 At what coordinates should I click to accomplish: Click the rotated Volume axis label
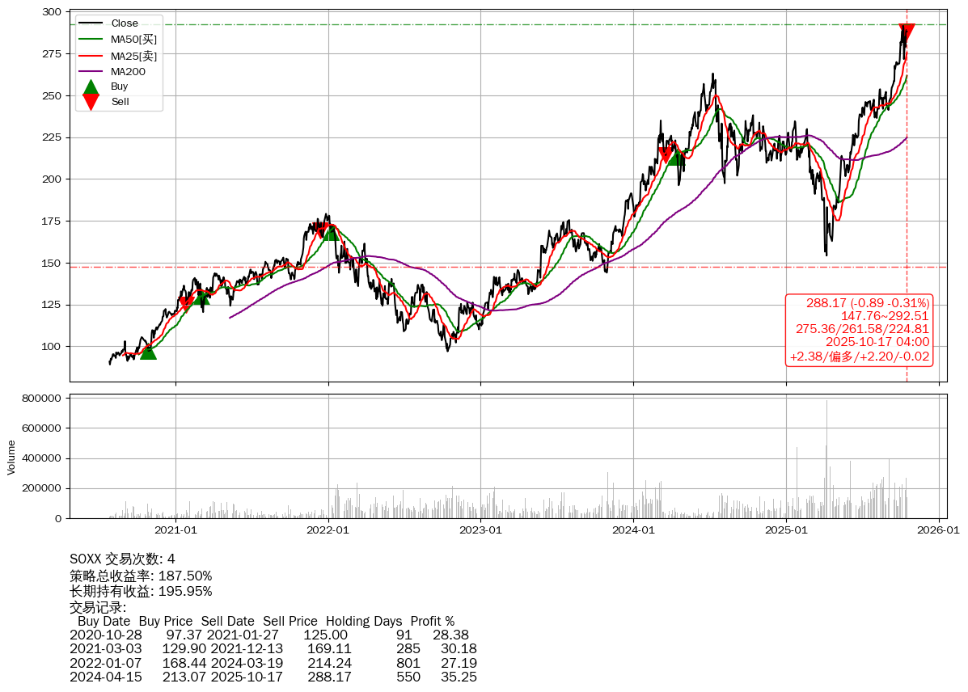11,457
